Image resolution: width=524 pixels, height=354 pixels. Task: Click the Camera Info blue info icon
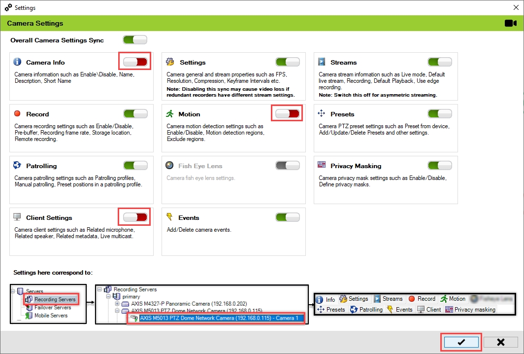[17, 62]
